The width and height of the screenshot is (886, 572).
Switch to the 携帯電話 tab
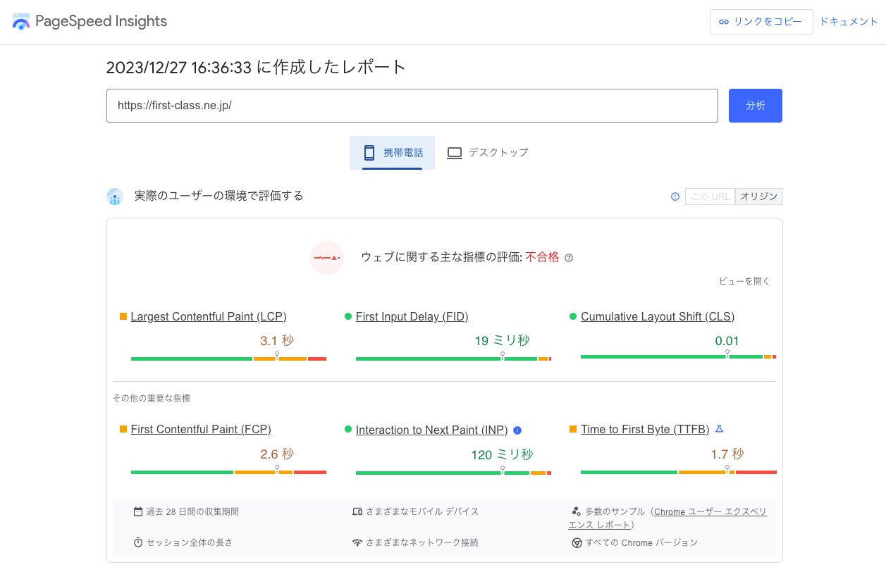pos(393,153)
